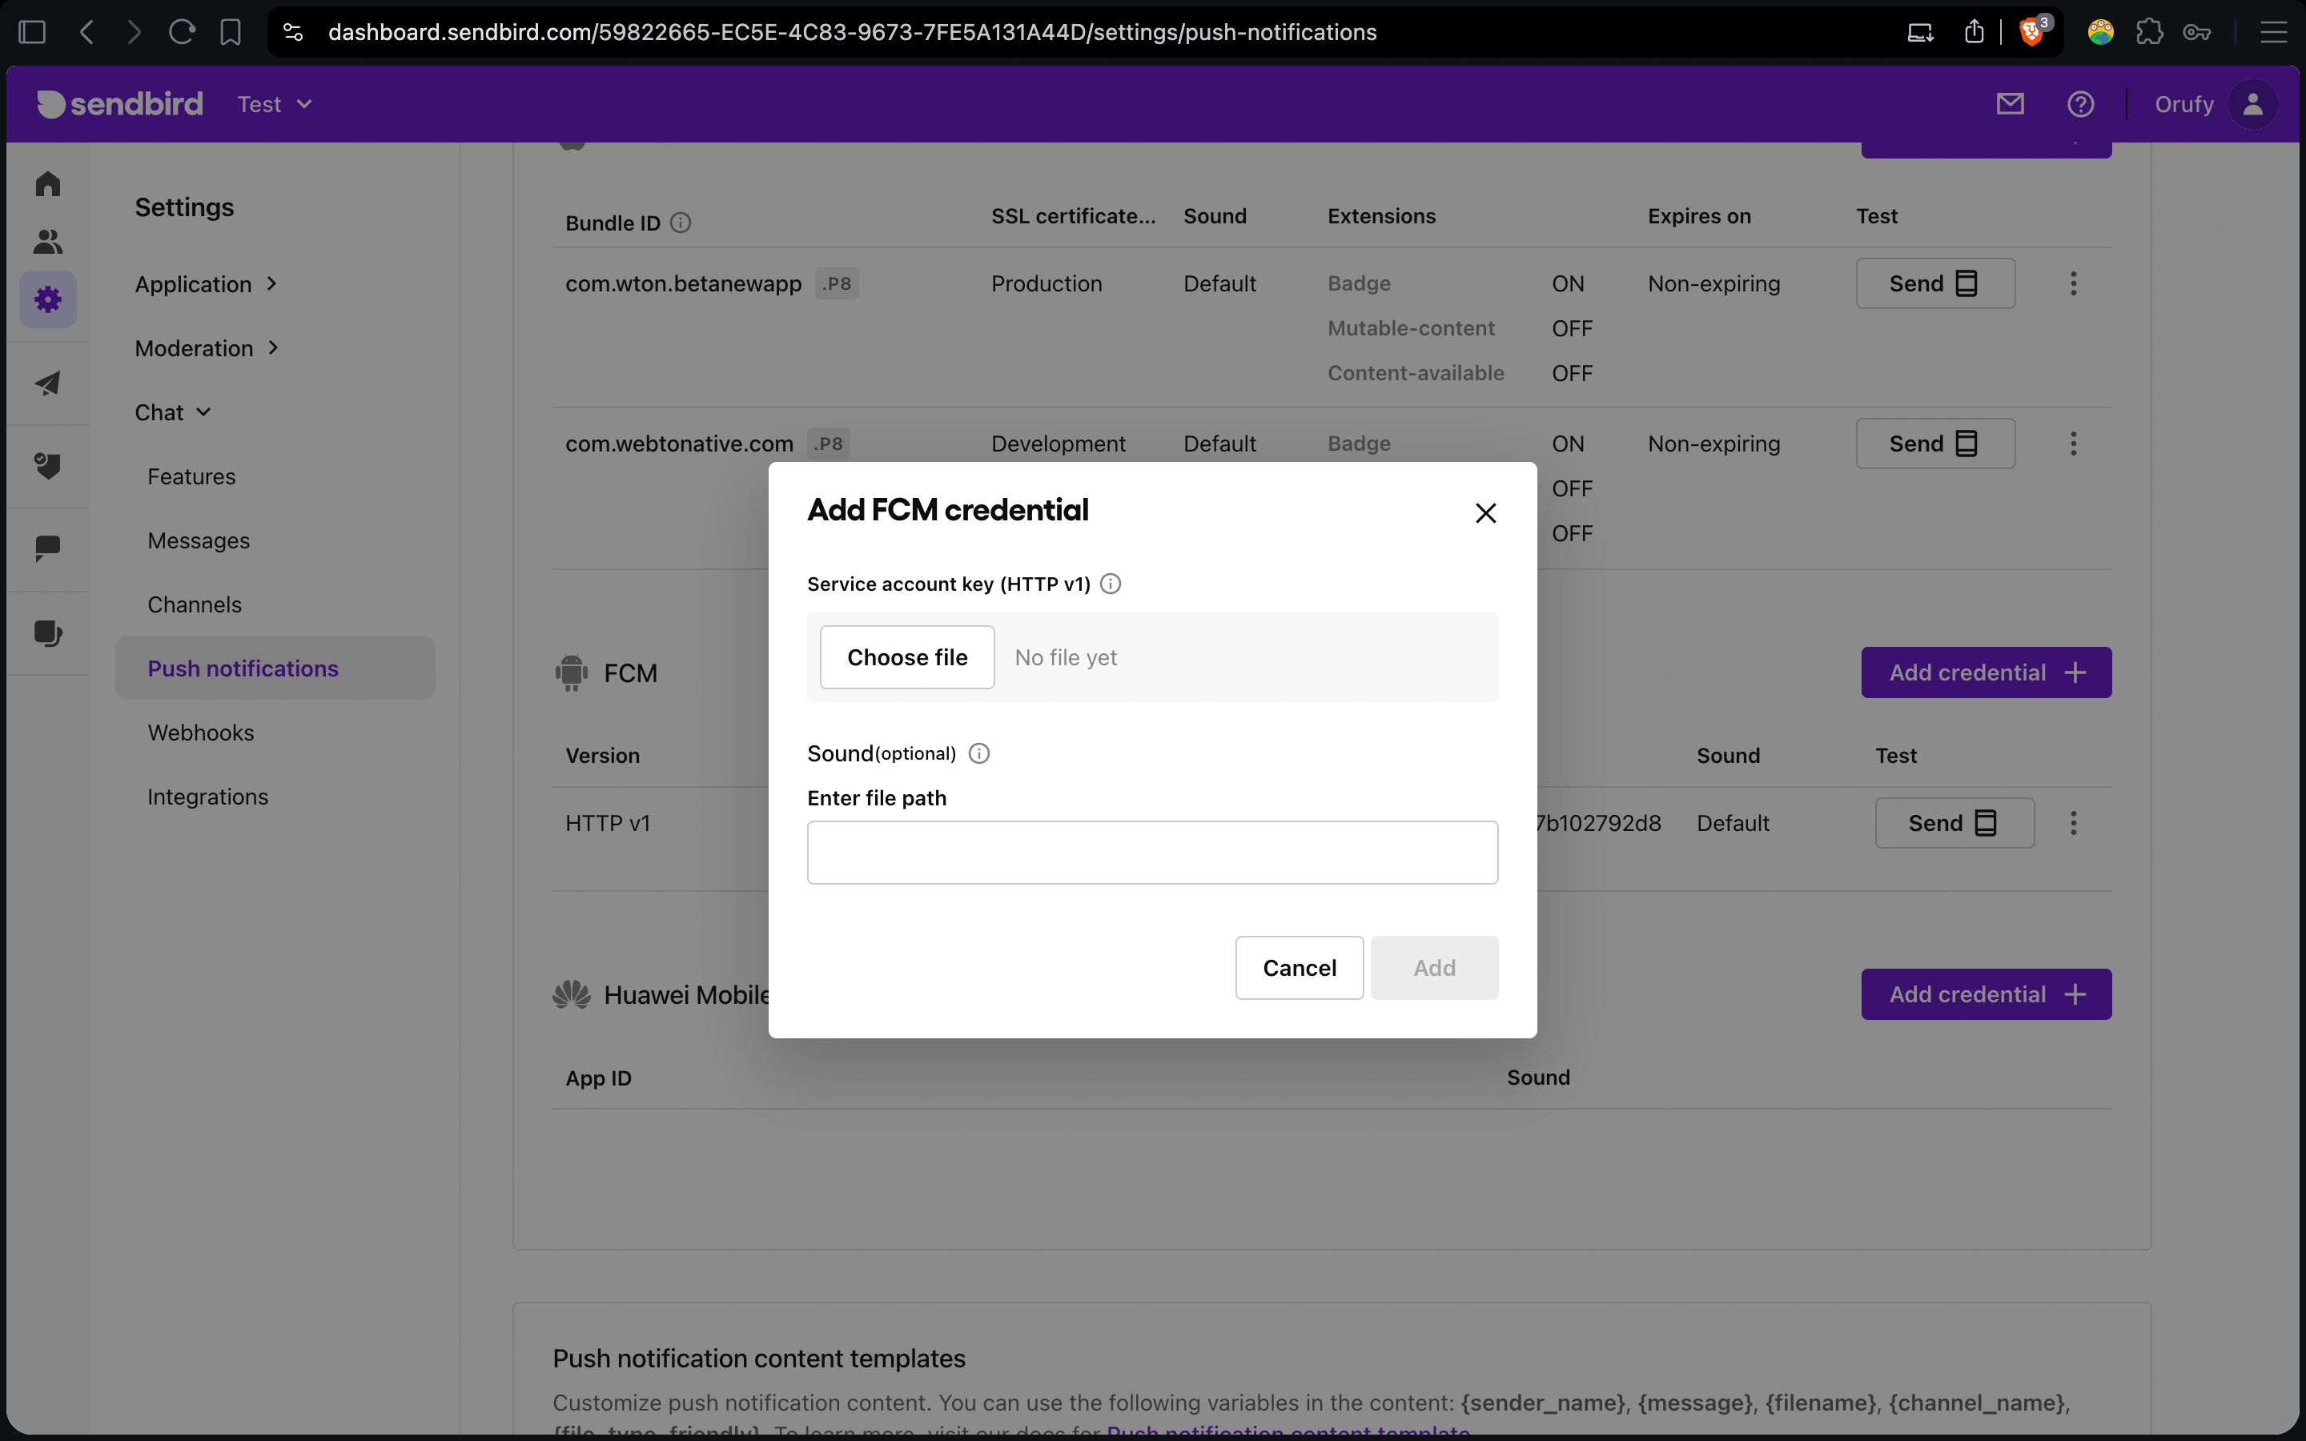Click Add credential for Huawei Mobile

tap(1986, 994)
